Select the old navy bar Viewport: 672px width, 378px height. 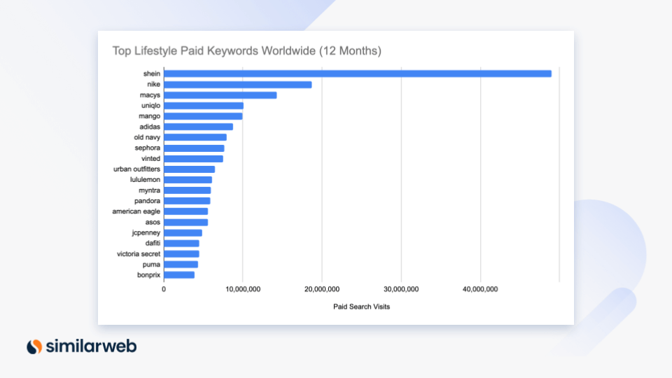click(195, 137)
